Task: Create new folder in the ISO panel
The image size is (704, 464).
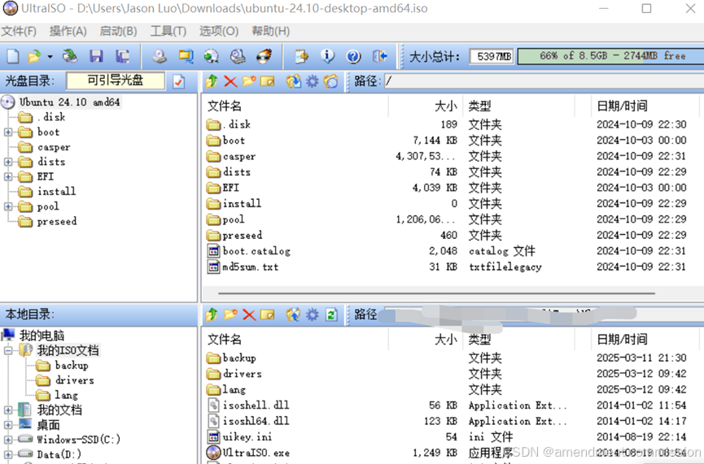Action: [x=249, y=81]
